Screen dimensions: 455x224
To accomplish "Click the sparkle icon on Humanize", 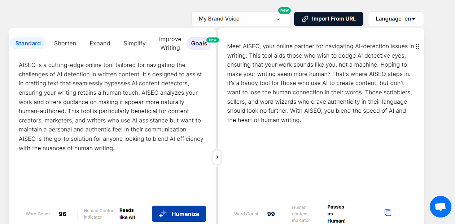I will click(x=163, y=214).
